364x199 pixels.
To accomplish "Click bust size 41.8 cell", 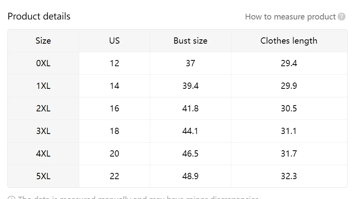I will coord(190,109).
